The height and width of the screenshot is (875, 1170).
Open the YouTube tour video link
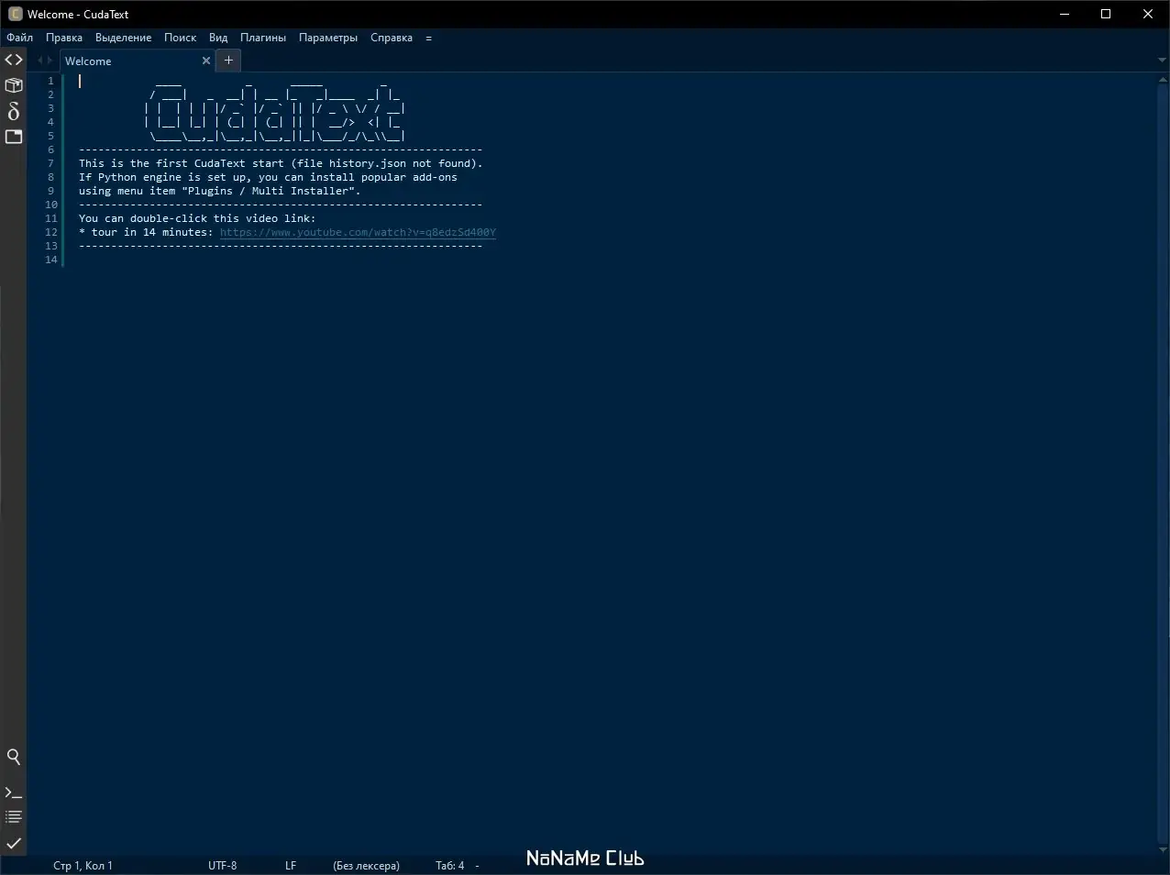pyautogui.click(x=358, y=232)
